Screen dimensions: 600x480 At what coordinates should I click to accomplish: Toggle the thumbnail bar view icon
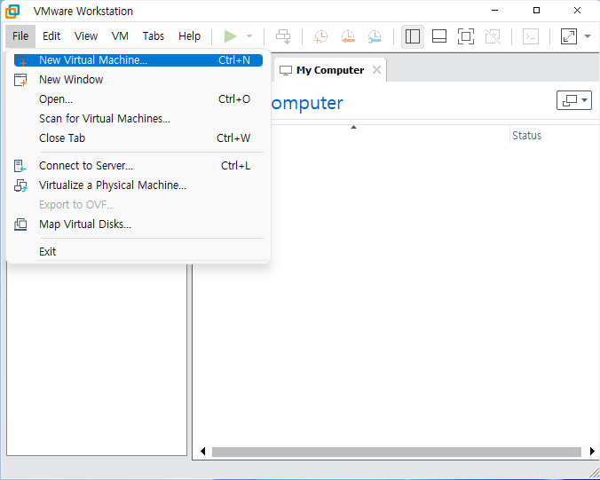pos(438,36)
